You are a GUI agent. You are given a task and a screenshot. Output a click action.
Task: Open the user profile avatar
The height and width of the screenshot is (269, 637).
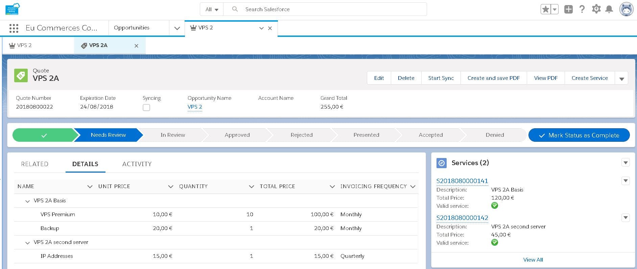pyautogui.click(x=626, y=9)
